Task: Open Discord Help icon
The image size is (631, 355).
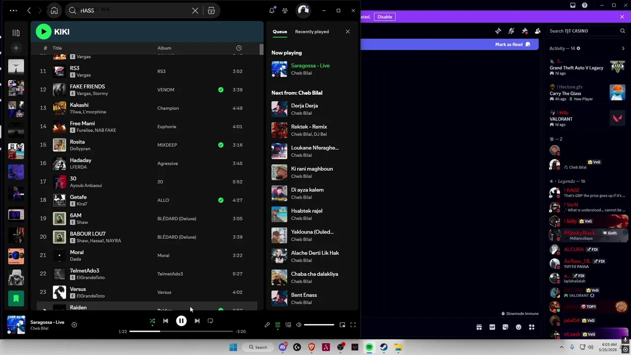Action: (x=584, y=5)
